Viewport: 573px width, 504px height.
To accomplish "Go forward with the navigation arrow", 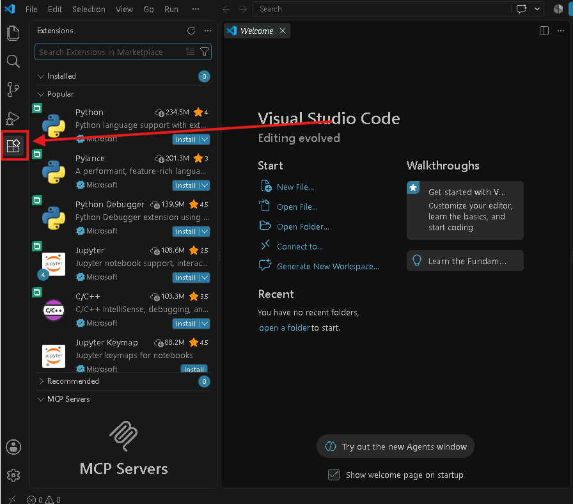I will (x=242, y=9).
